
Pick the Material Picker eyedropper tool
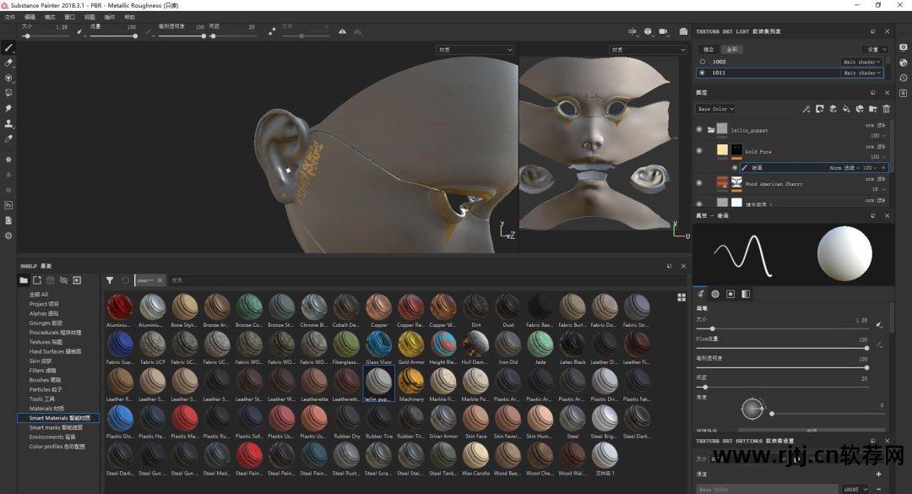point(8,138)
